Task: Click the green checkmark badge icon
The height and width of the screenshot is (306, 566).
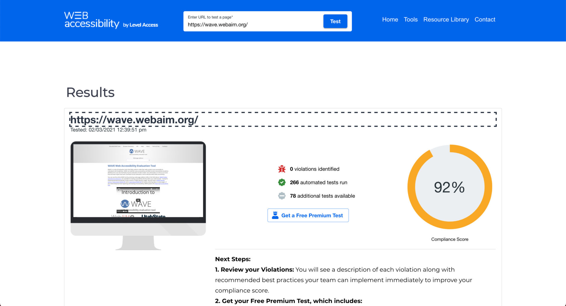Action: 282,182
